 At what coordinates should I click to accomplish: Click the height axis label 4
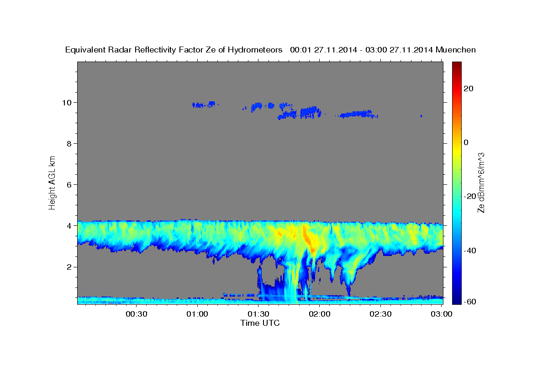[69, 226]
